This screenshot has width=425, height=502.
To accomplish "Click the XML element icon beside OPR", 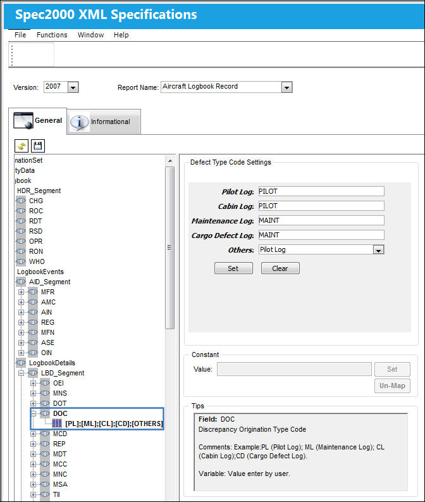I will pos(21,241).
